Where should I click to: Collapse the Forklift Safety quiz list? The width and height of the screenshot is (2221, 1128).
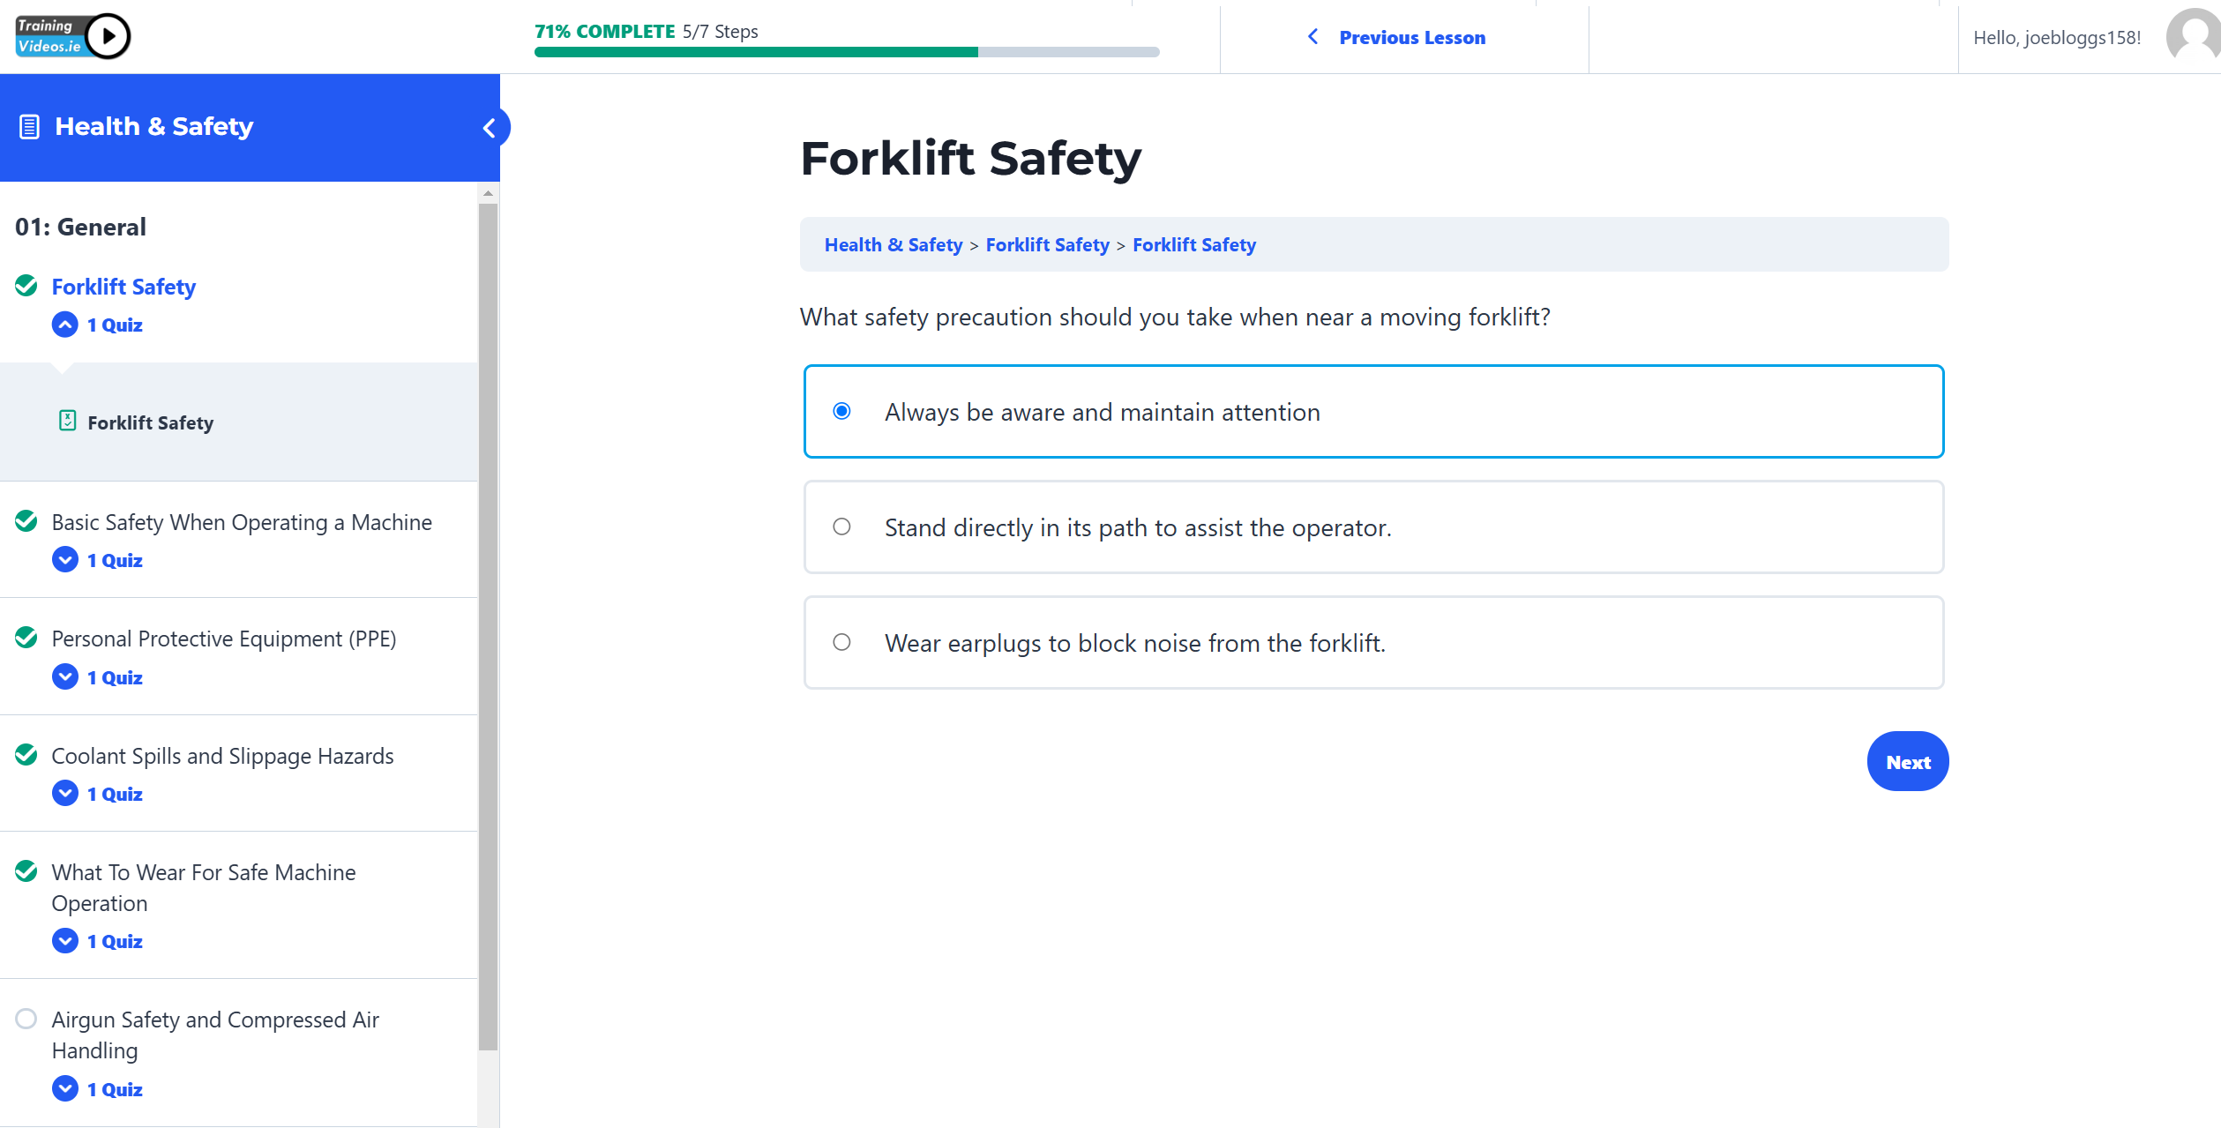point(65,325)
